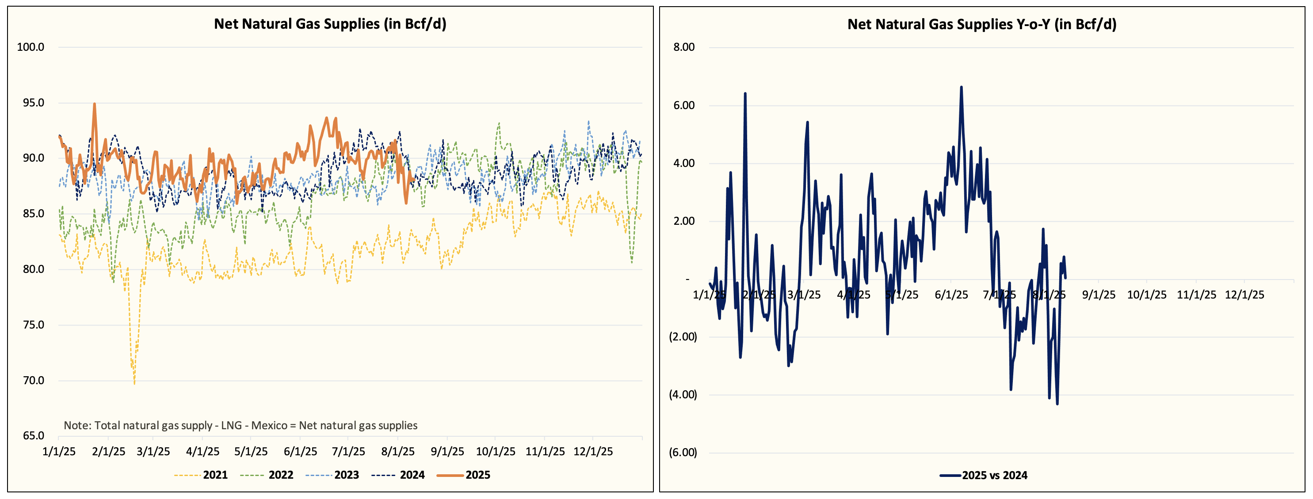Click the 2022 legend entry

(280, 475)
